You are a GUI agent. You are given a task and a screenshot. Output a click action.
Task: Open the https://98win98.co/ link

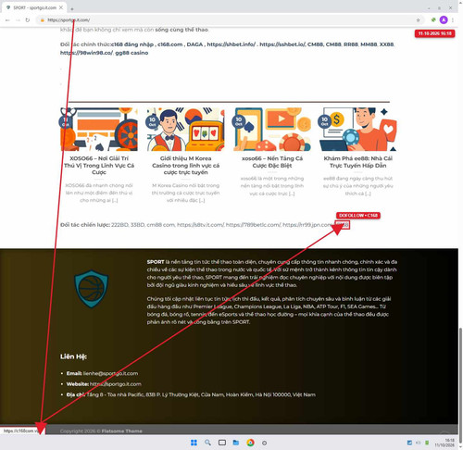click(86, 53)
